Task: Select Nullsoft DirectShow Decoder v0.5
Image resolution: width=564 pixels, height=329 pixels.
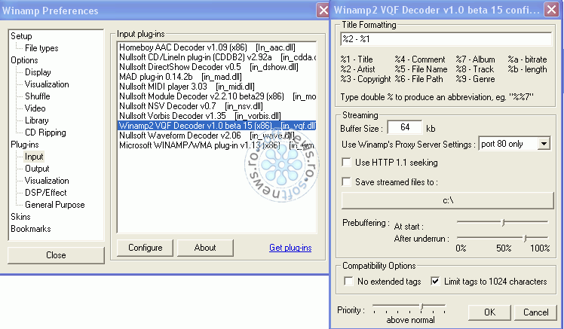Action: 217,67
